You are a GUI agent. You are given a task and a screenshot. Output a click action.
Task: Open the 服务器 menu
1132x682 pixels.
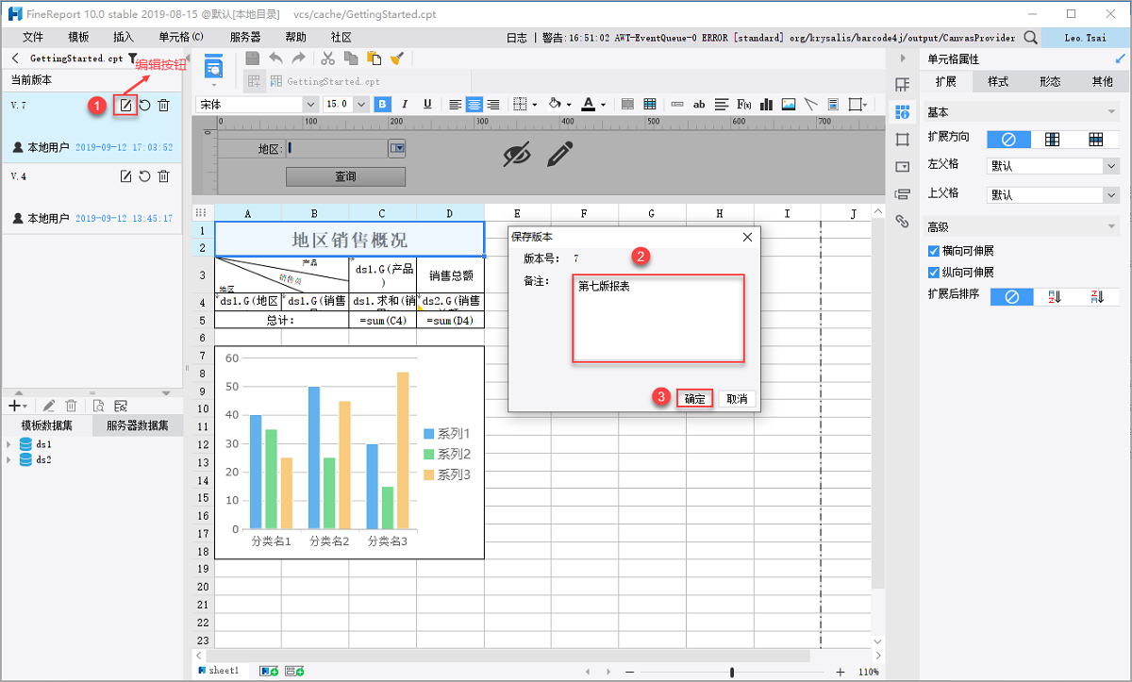245,38
